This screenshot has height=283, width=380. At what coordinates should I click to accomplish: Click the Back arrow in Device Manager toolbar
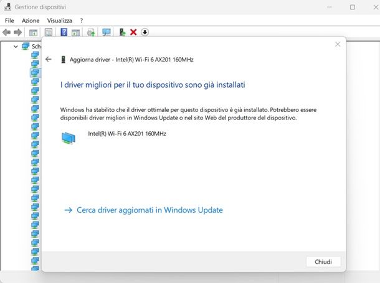click(7, 32)
